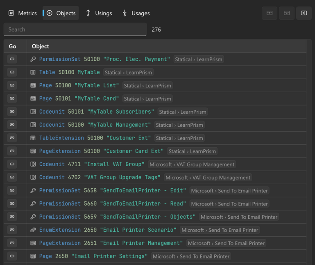The image size is (315, 265).
Task: Open Codeunit 4711 "Install VAT Group"
Action: point(92,164)
